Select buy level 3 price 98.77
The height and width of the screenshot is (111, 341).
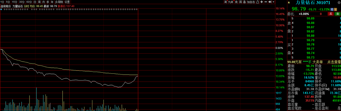310,49
